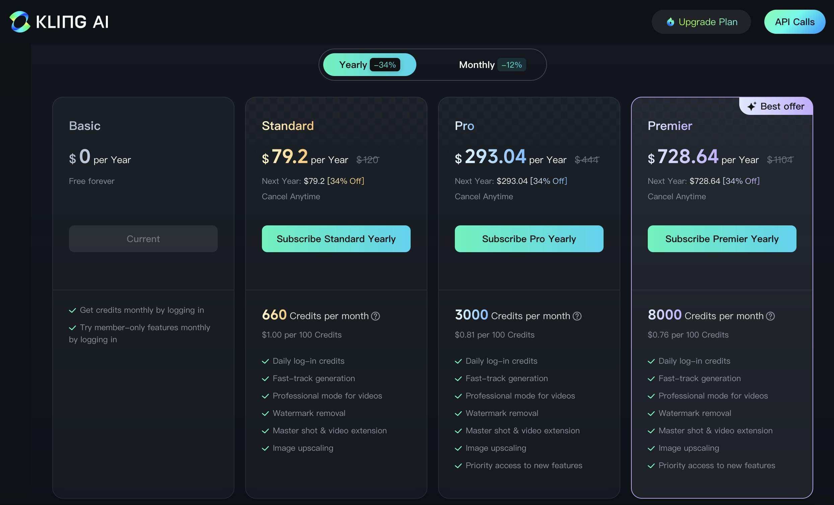Open API Calls
The height and width of the screenshot is (505, 834).
pyautogui.click(x=794, y=22)
